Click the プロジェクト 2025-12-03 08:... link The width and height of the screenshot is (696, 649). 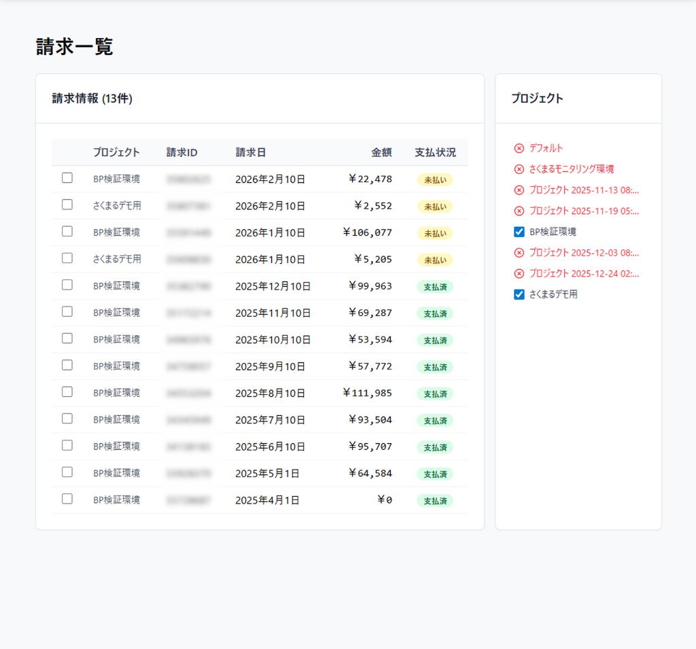pyautogui.click(x=584, y=253)
